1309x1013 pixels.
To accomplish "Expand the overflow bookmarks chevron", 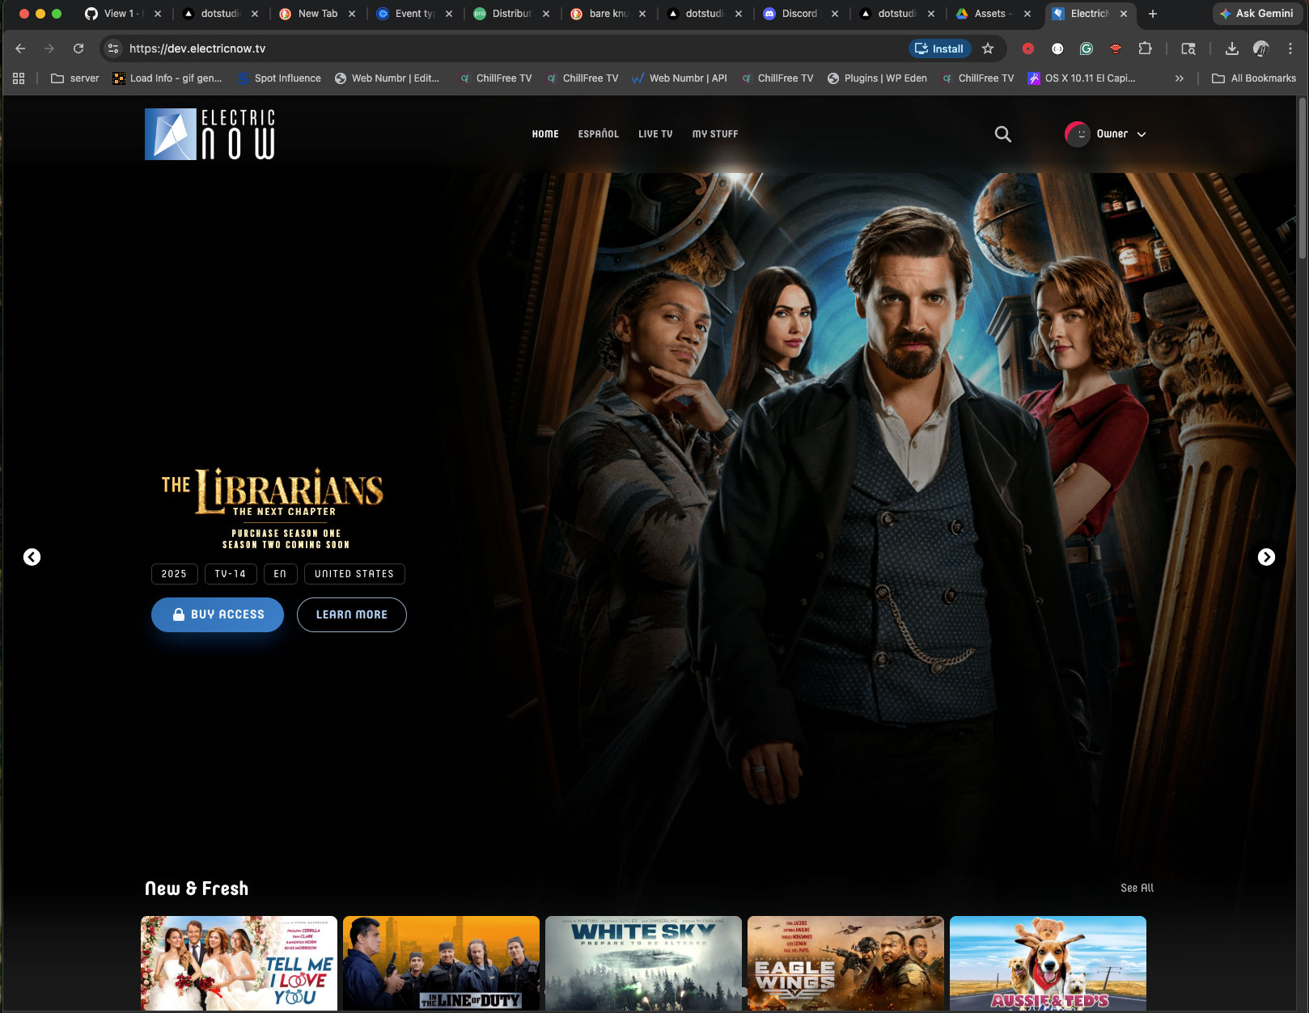I will (x=1179, y=78).
